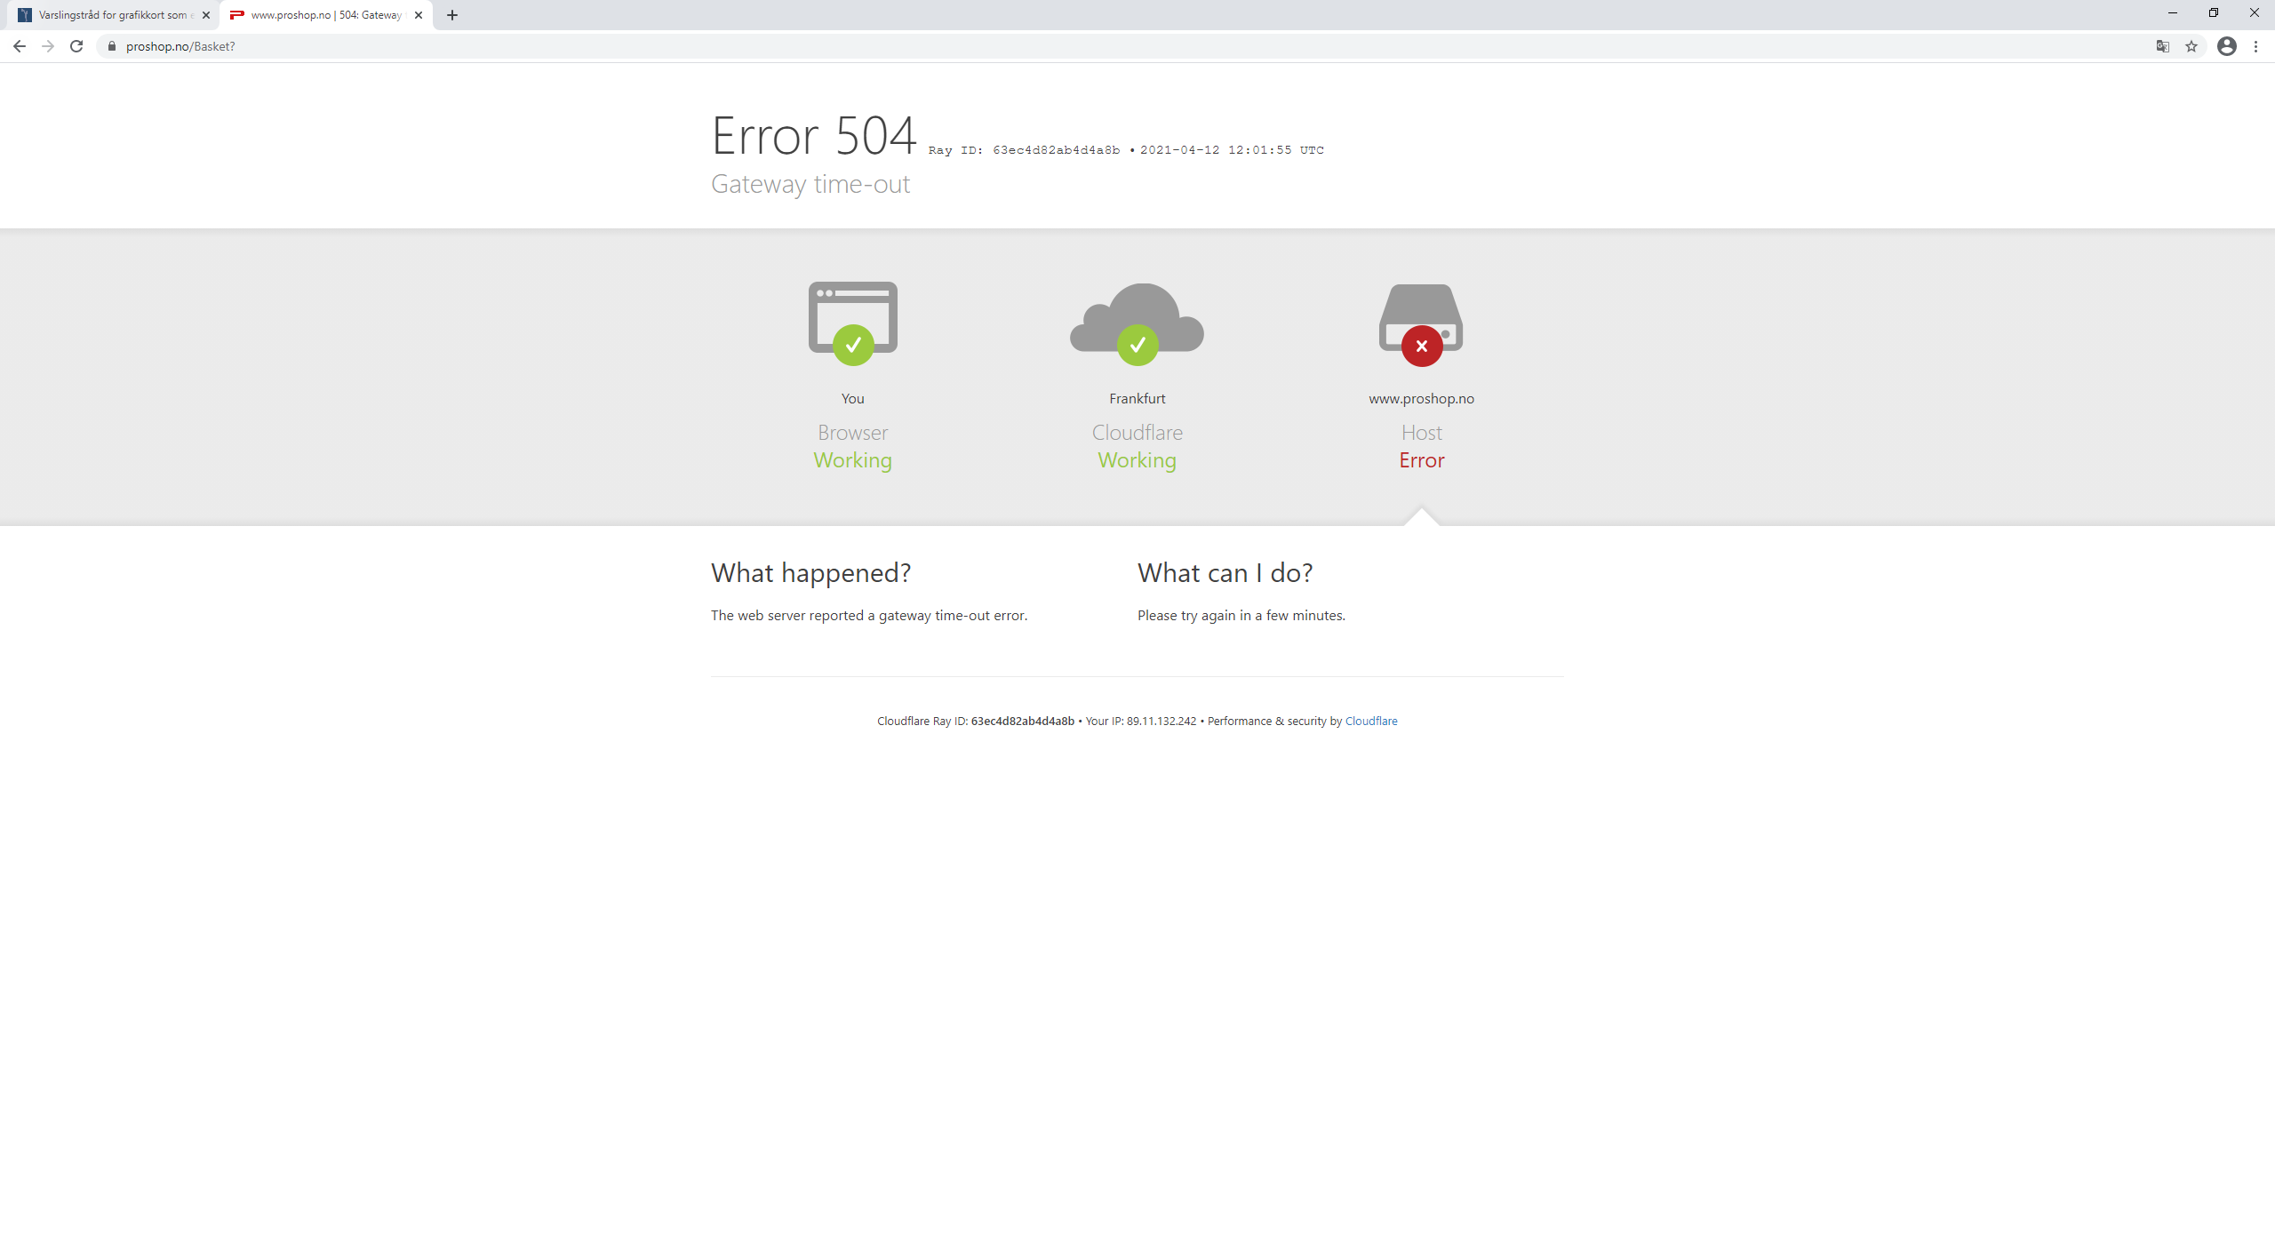The height and width of the screenshot is (1244, 2275).
Task: Close the proshop.no 504 tab
Action: click(x=419, y=15)
